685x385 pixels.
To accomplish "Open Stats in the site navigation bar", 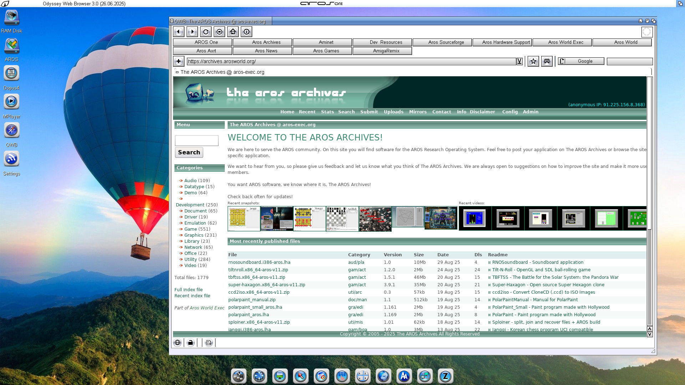I will pos(328,112).
